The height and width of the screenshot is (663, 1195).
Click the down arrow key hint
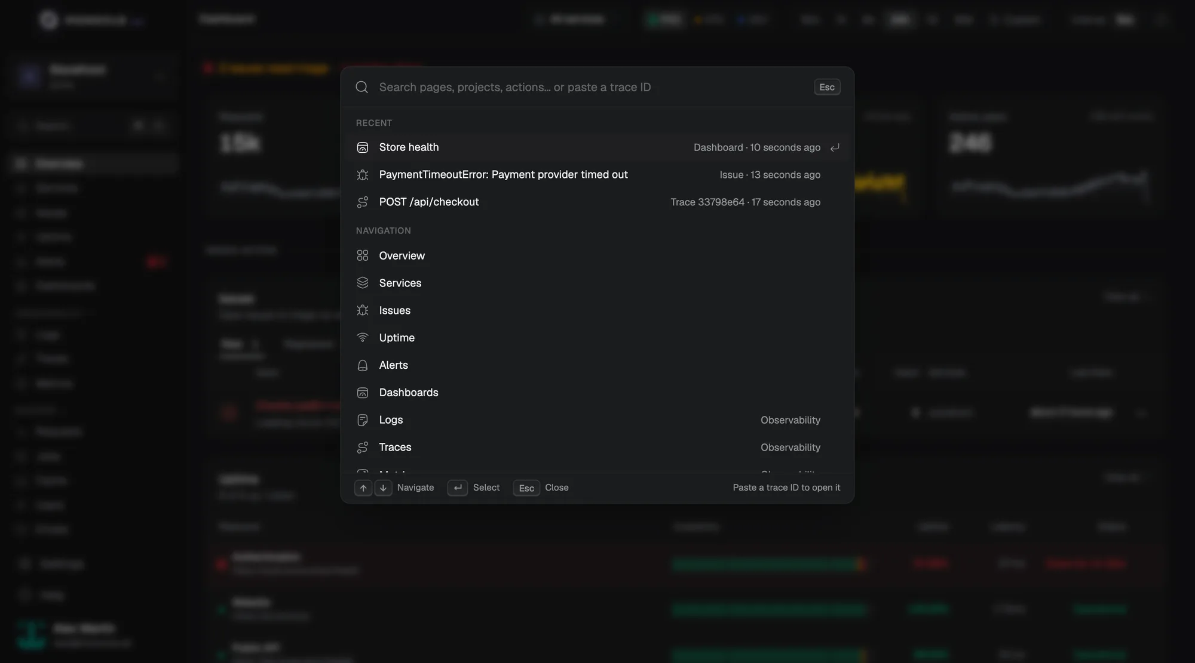383,488
